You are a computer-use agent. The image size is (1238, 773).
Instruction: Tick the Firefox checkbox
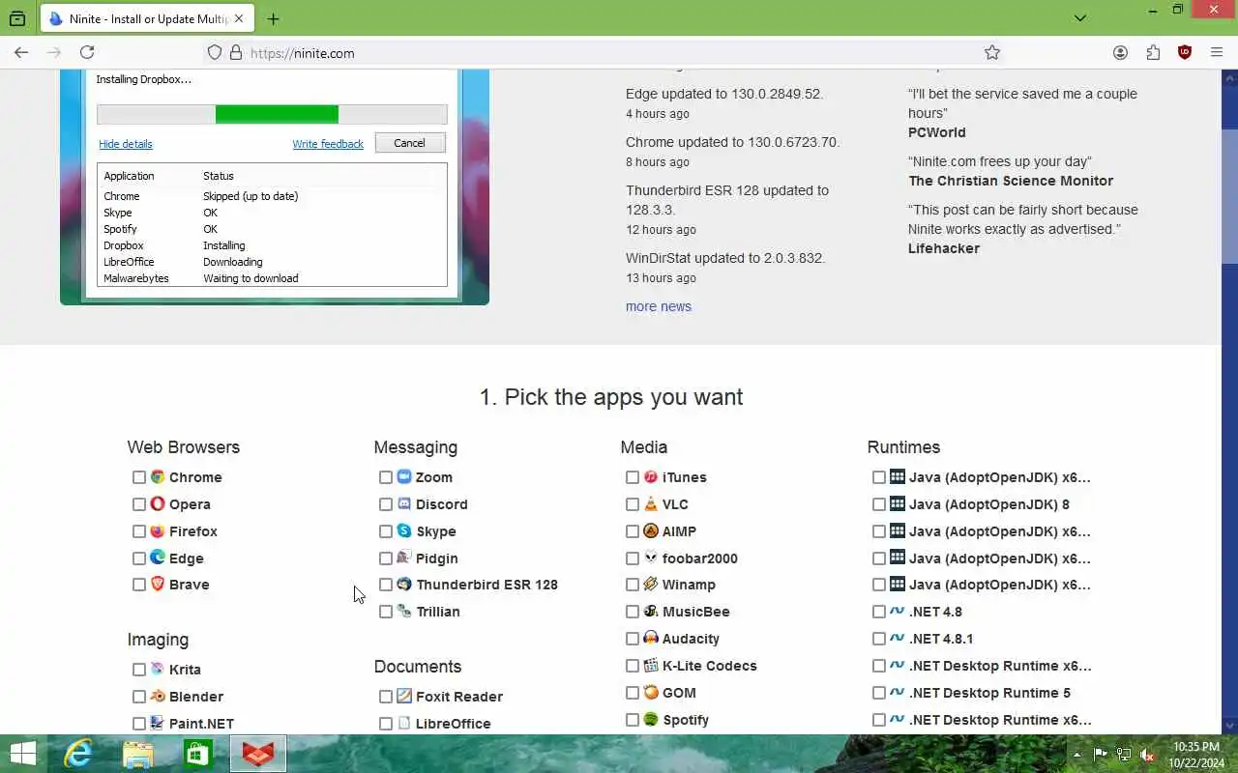click(139, 531)
